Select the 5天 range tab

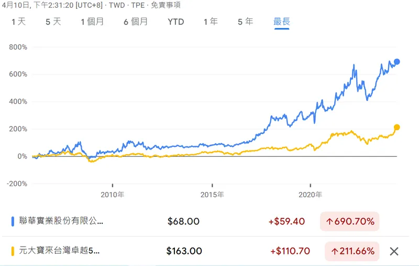pyautogui.click(x=53, y=22)
